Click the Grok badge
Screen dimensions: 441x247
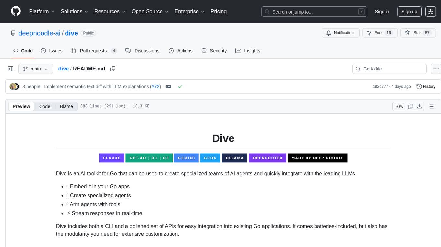coord(210,158)
